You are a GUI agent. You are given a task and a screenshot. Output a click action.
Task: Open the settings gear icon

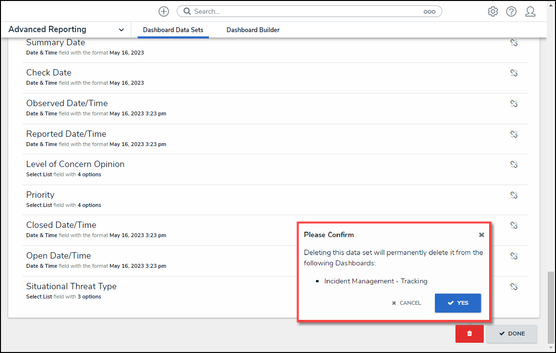493,11
